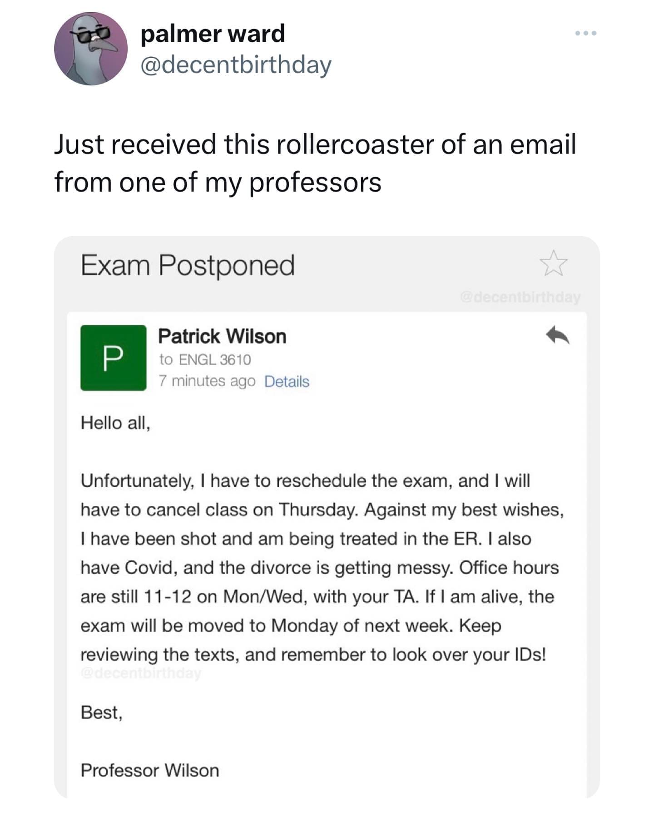Click the faint watermark below the star
The image size is (654, 817).
(520, 297)
